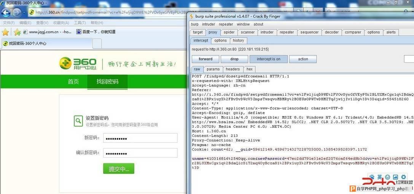
Task: Open the burp menu in Burp Suite
Action: [x=194, y=24]
